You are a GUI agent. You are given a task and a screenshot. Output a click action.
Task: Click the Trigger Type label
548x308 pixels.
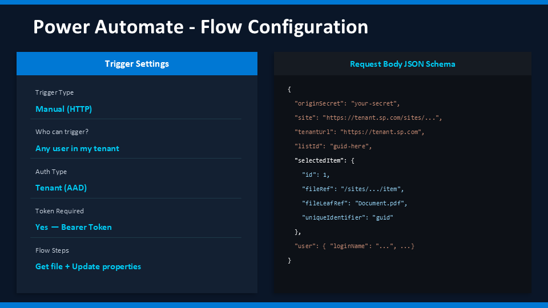click(54, 92)
